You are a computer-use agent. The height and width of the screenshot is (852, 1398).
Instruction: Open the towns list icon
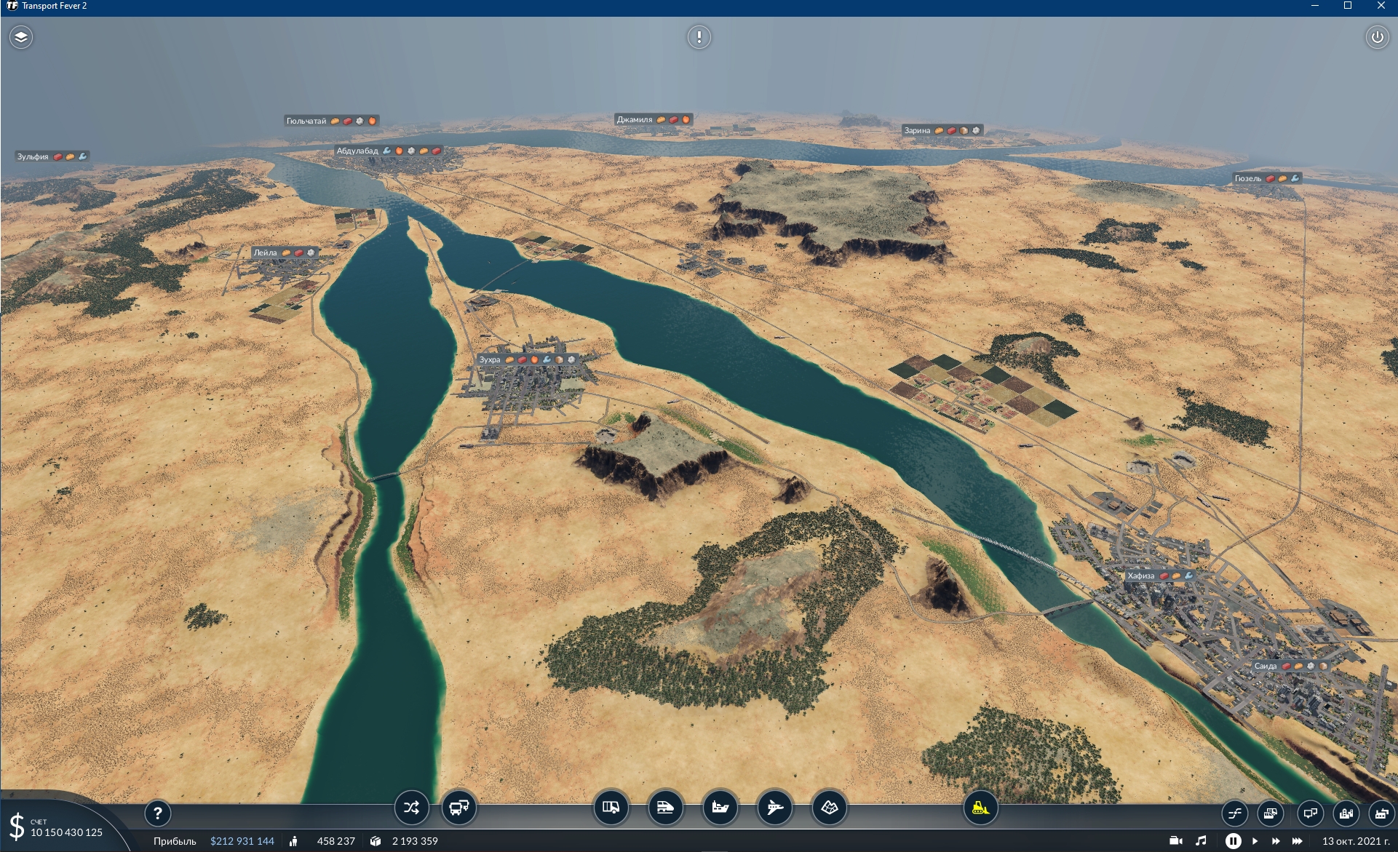1346,813
